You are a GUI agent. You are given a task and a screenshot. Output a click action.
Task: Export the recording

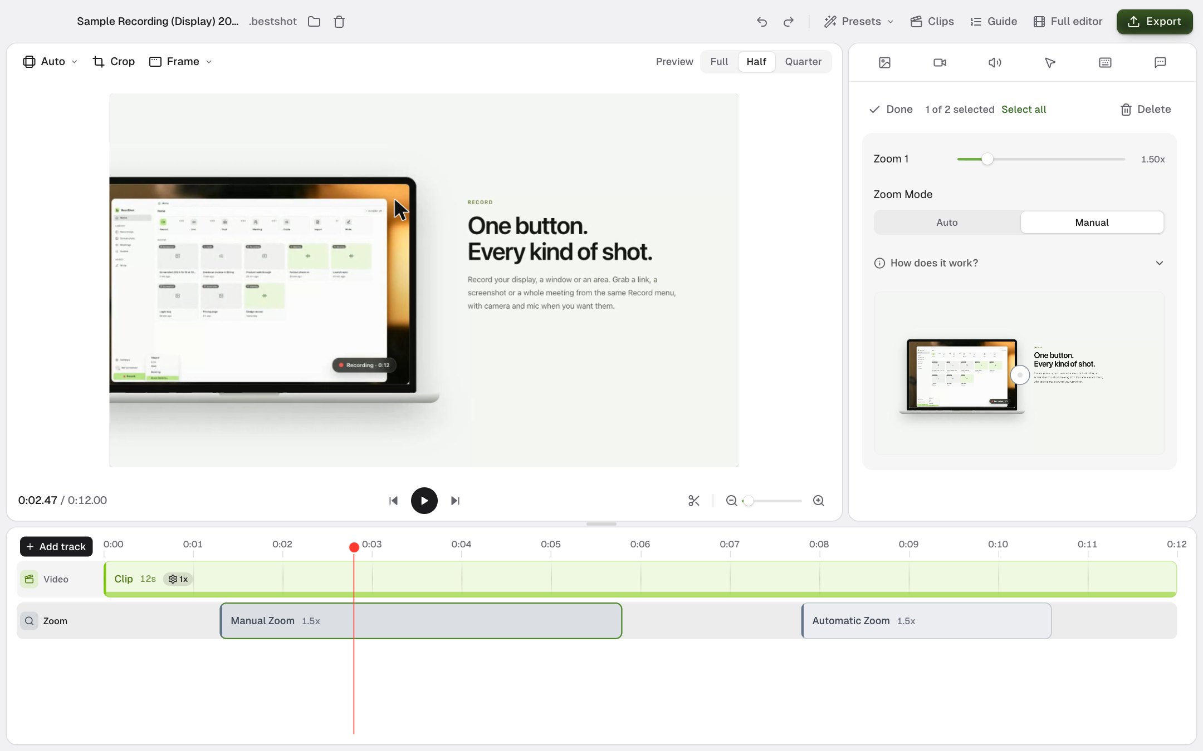[1155, 22]
